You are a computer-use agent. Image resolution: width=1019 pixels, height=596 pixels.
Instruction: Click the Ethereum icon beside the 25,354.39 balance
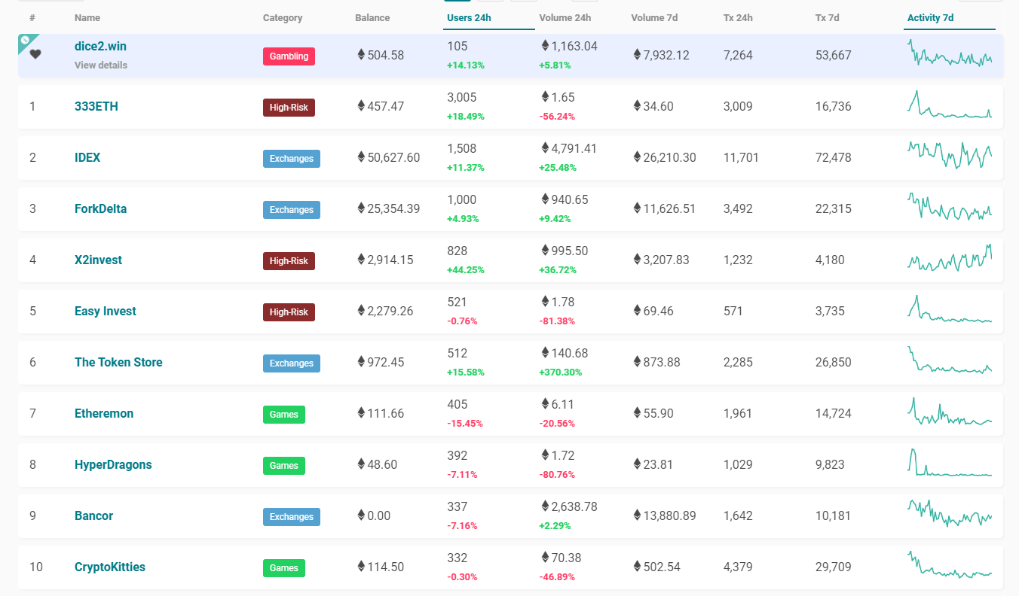[361, 208]
